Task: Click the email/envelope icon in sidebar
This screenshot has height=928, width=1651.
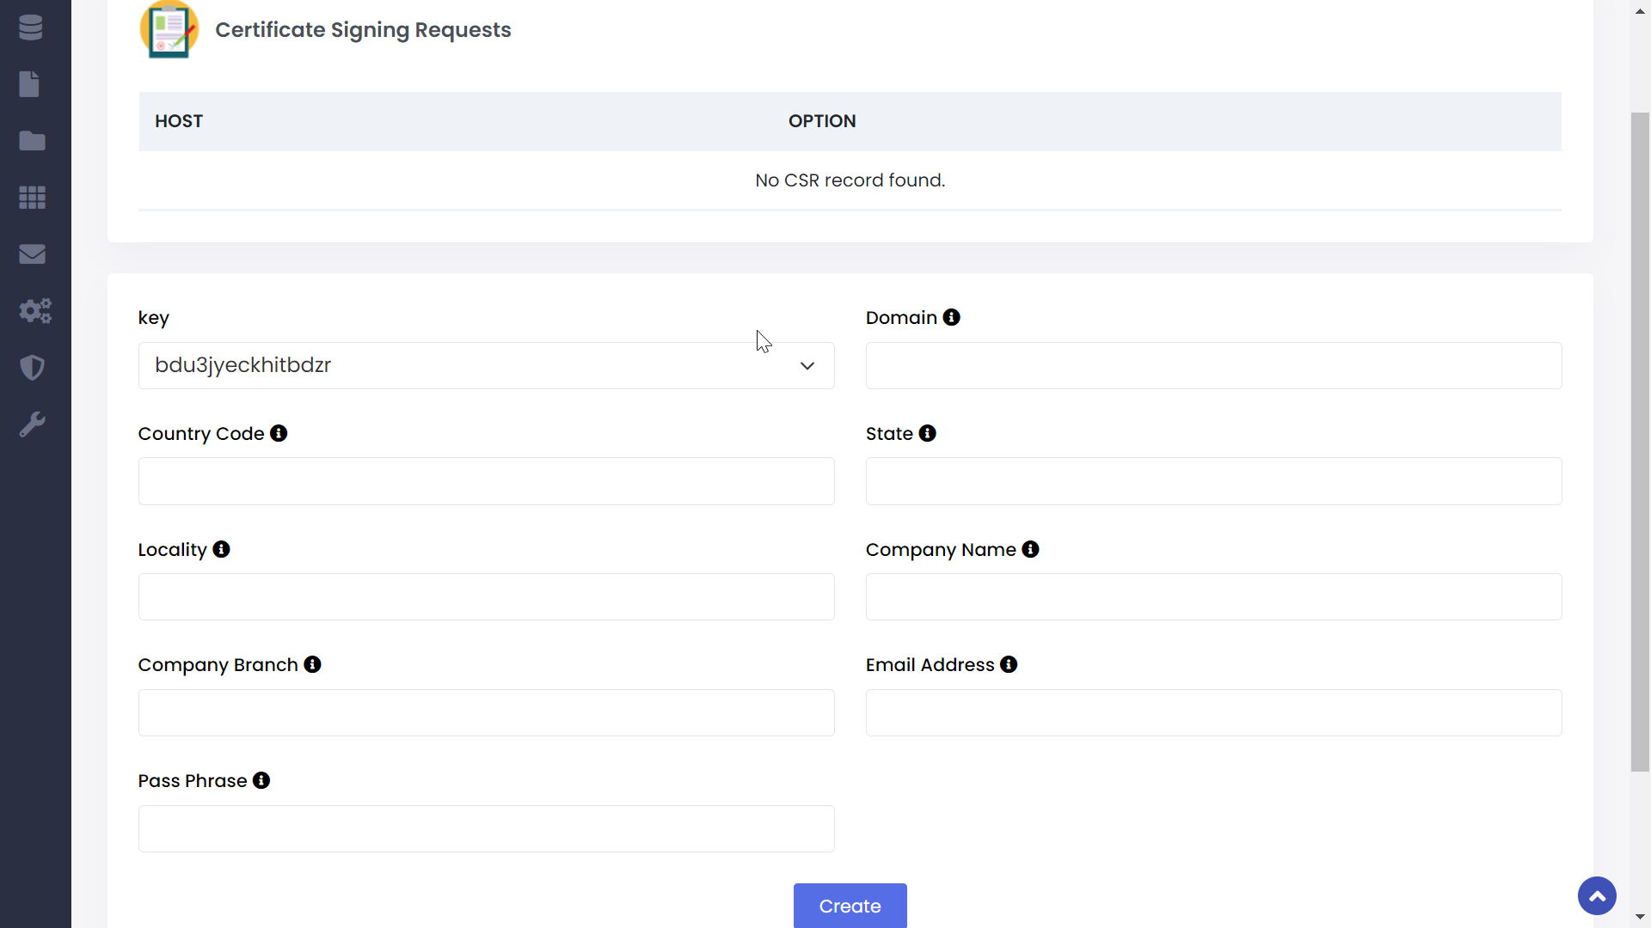Action: tap(31, 253)
